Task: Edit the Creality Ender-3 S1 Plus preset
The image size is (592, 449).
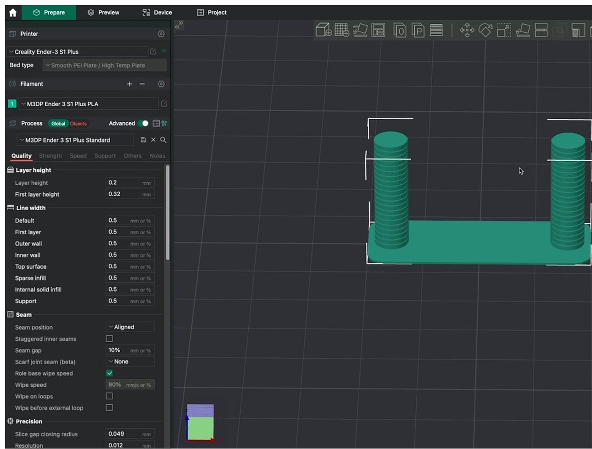Action: coord(153,52)
